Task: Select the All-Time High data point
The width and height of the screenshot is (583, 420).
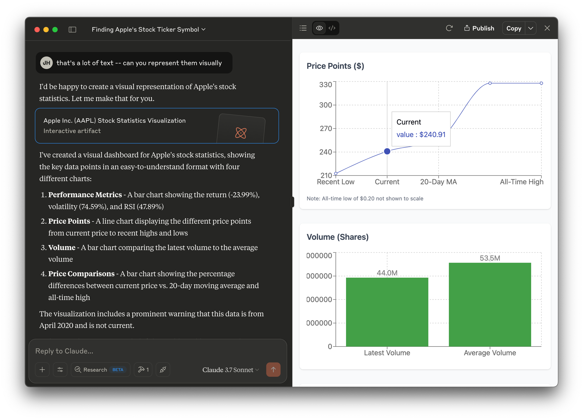Action: [541, 83]
